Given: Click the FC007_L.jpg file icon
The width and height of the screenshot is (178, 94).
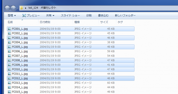Looking at the screenshot, I should pyautogui.click(x=9, y=56).
